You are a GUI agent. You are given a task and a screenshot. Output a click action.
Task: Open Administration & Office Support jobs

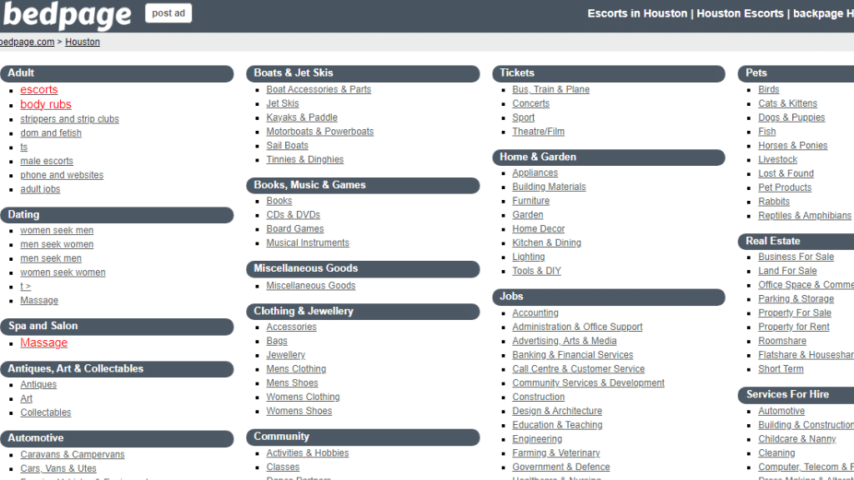pos(577,327)
